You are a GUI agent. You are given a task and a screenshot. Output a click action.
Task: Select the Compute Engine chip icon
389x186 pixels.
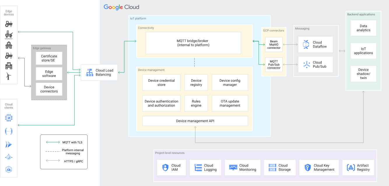tap(9, 118)
